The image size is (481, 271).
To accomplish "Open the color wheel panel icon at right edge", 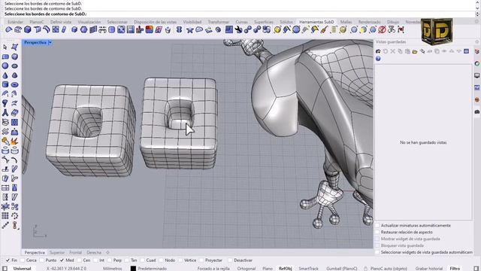I will (476, 63).
